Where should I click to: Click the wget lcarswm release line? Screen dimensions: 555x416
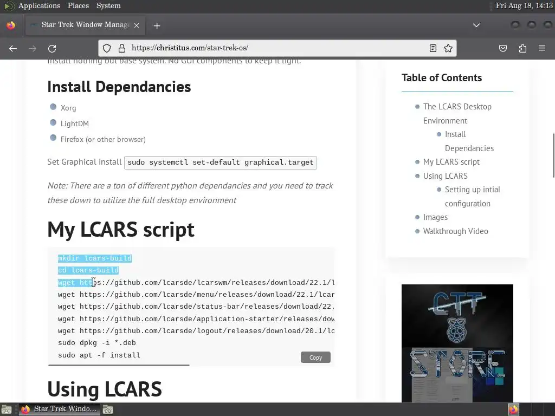coord(196,282)
